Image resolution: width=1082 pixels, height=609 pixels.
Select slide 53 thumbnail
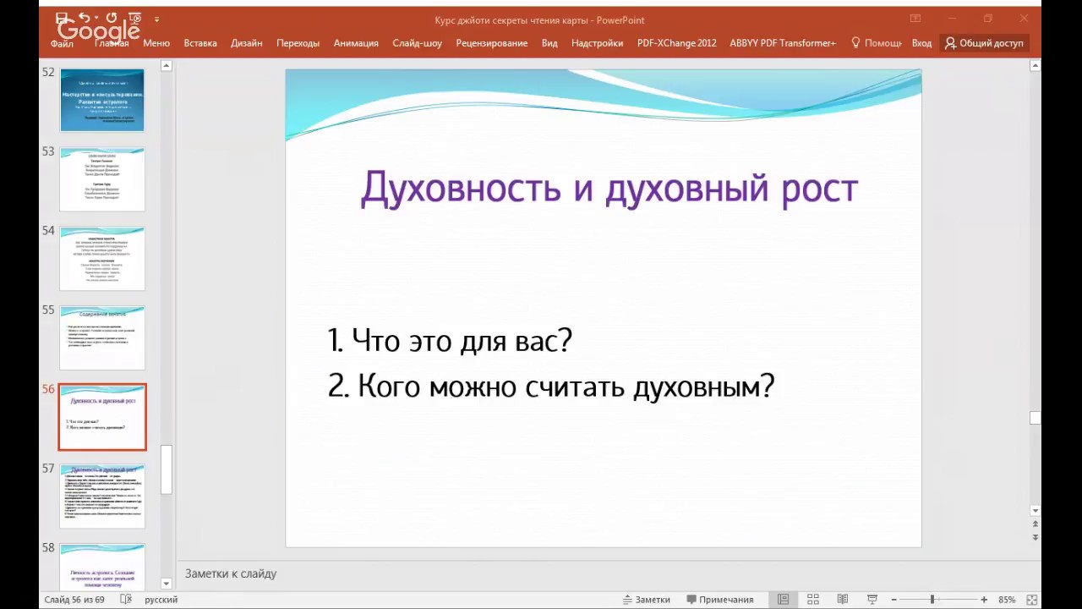[102, 179]
